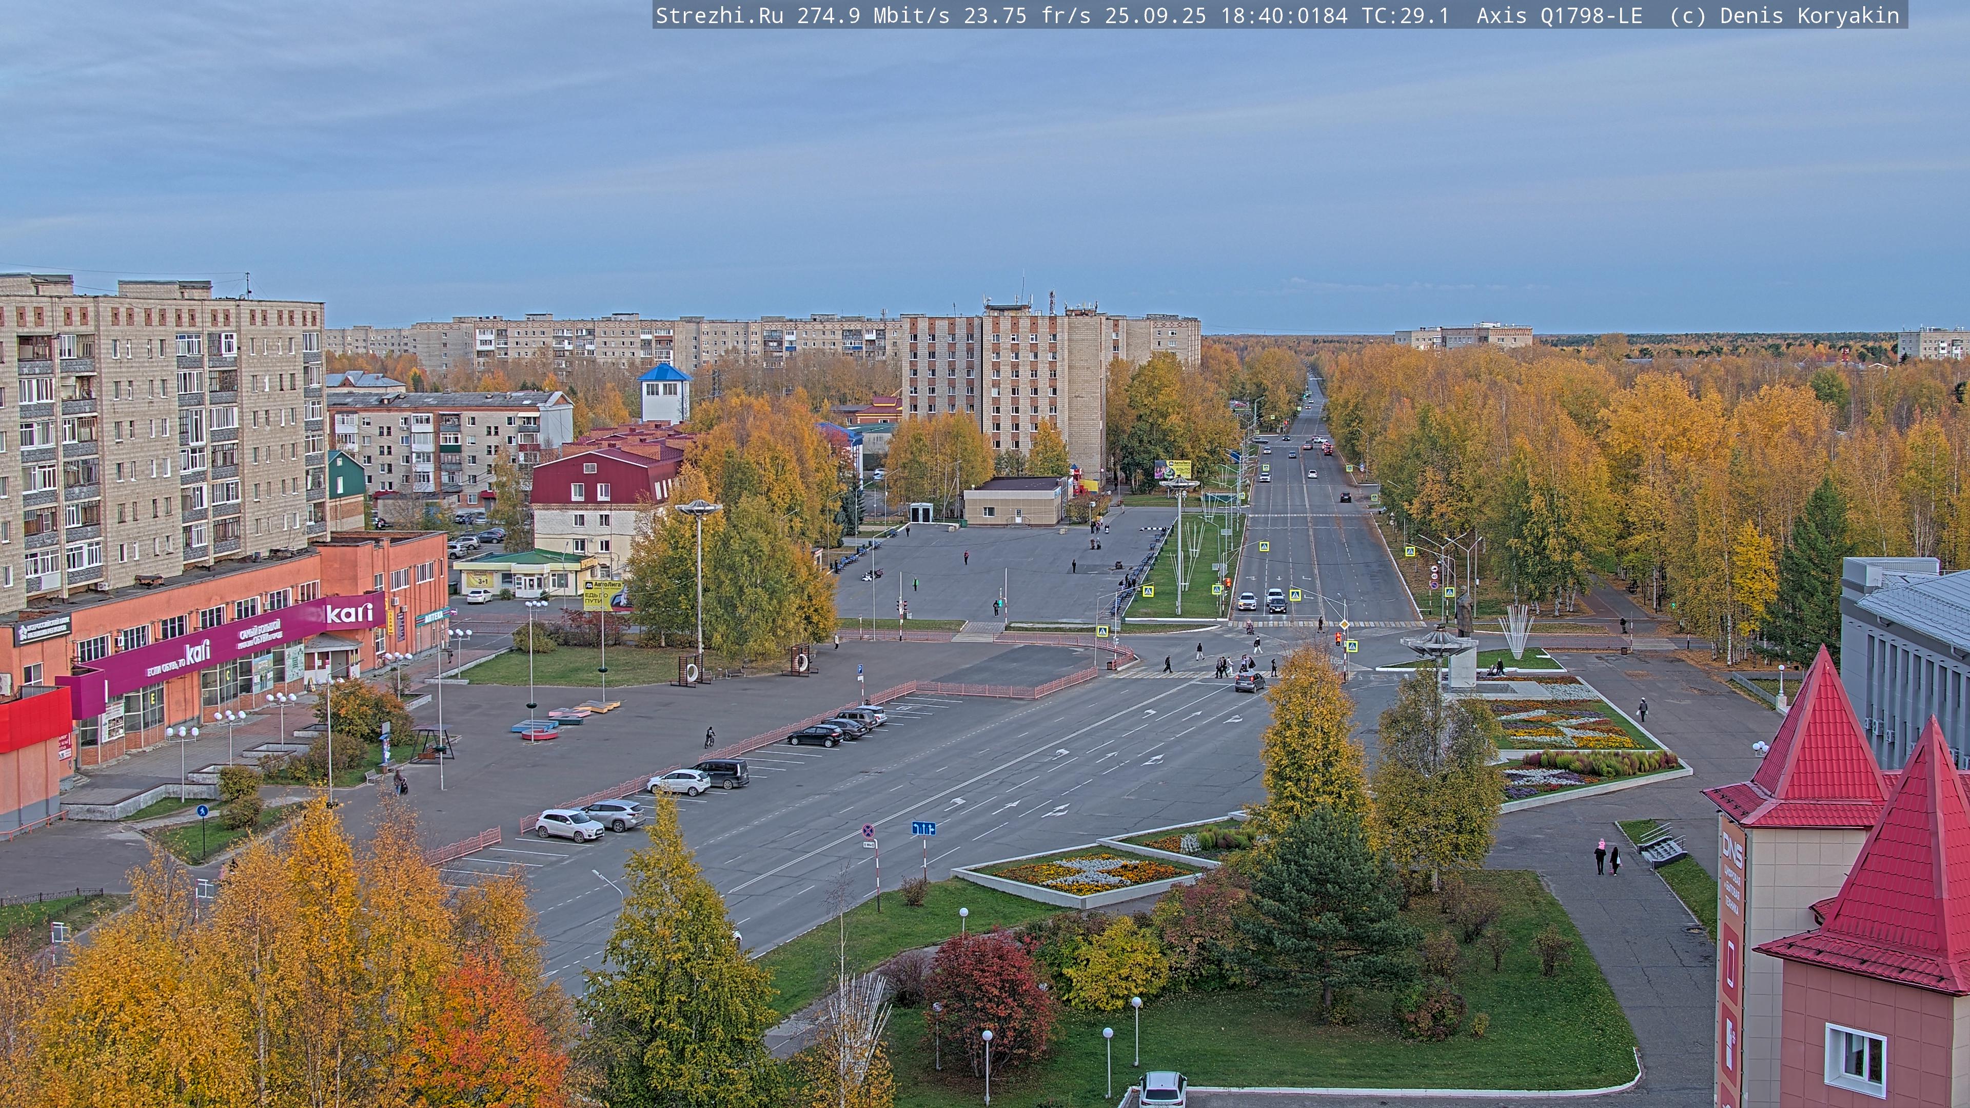This screenshot has height=1108, width=1970.
Task: Click the round blue pedestrian path sign
Action: coord(203,810)
